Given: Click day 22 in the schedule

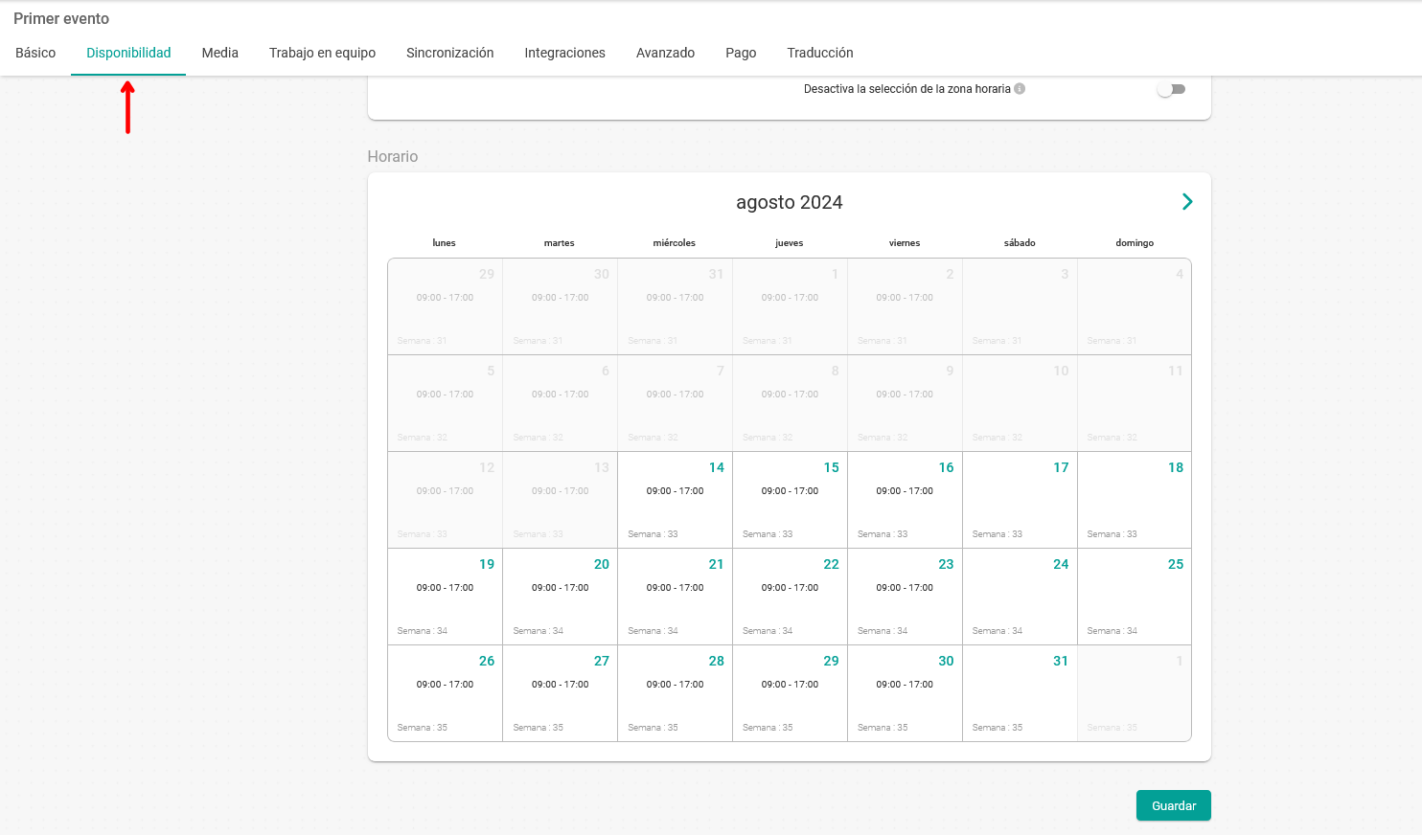Looking at the screenshot, I should 790,597.
